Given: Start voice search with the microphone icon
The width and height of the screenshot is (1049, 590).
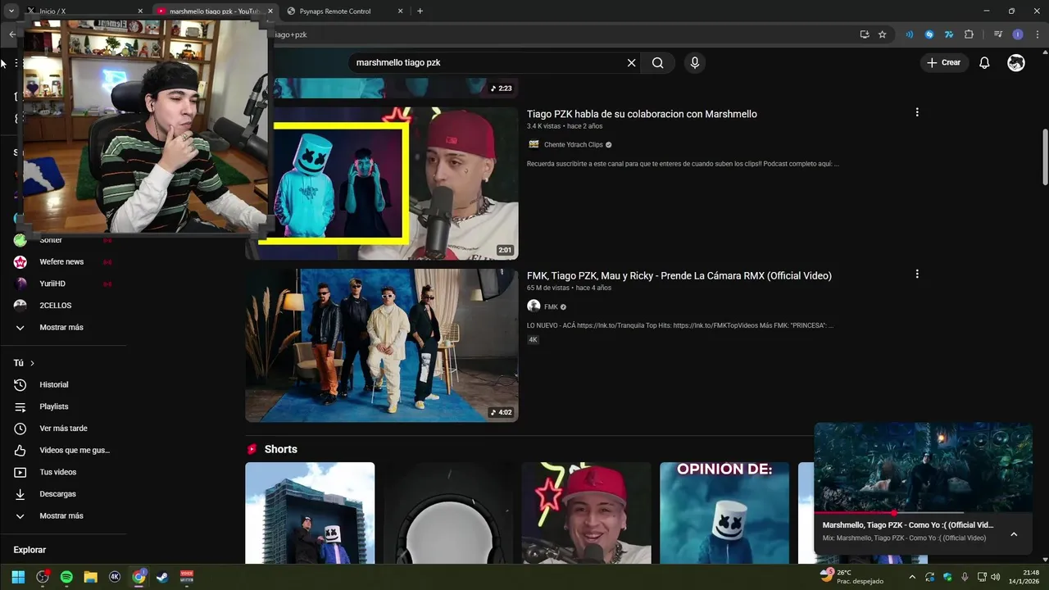Looking at the screenshot, I should [x=695, y=63].
